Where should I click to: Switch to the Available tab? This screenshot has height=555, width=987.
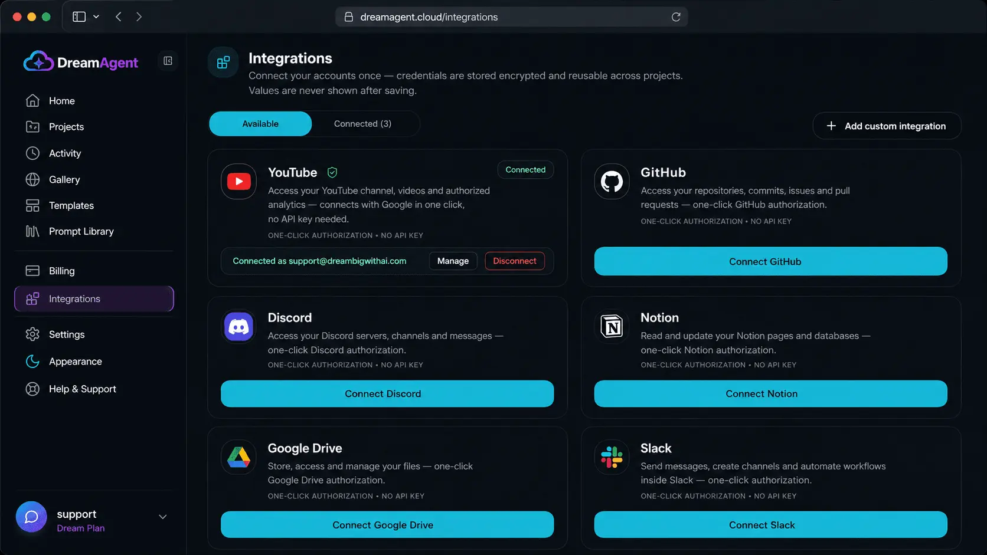[260, 124]
